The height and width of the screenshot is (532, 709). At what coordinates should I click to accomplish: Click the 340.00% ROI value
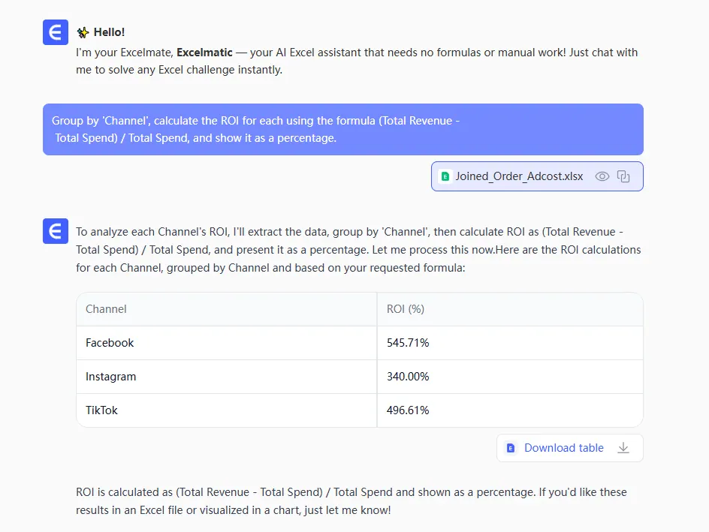(408, 377)
